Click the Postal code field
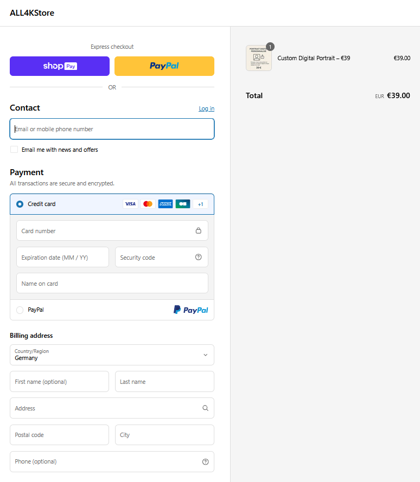420x482 pixels. tap(59, 435)
